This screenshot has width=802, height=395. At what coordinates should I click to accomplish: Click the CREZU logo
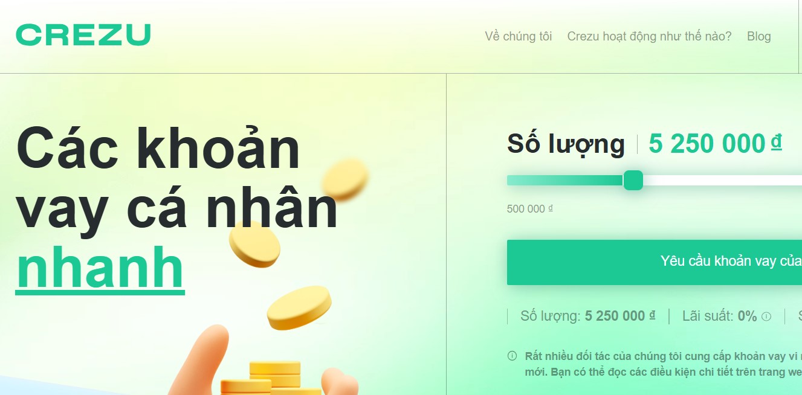point(83,35)
